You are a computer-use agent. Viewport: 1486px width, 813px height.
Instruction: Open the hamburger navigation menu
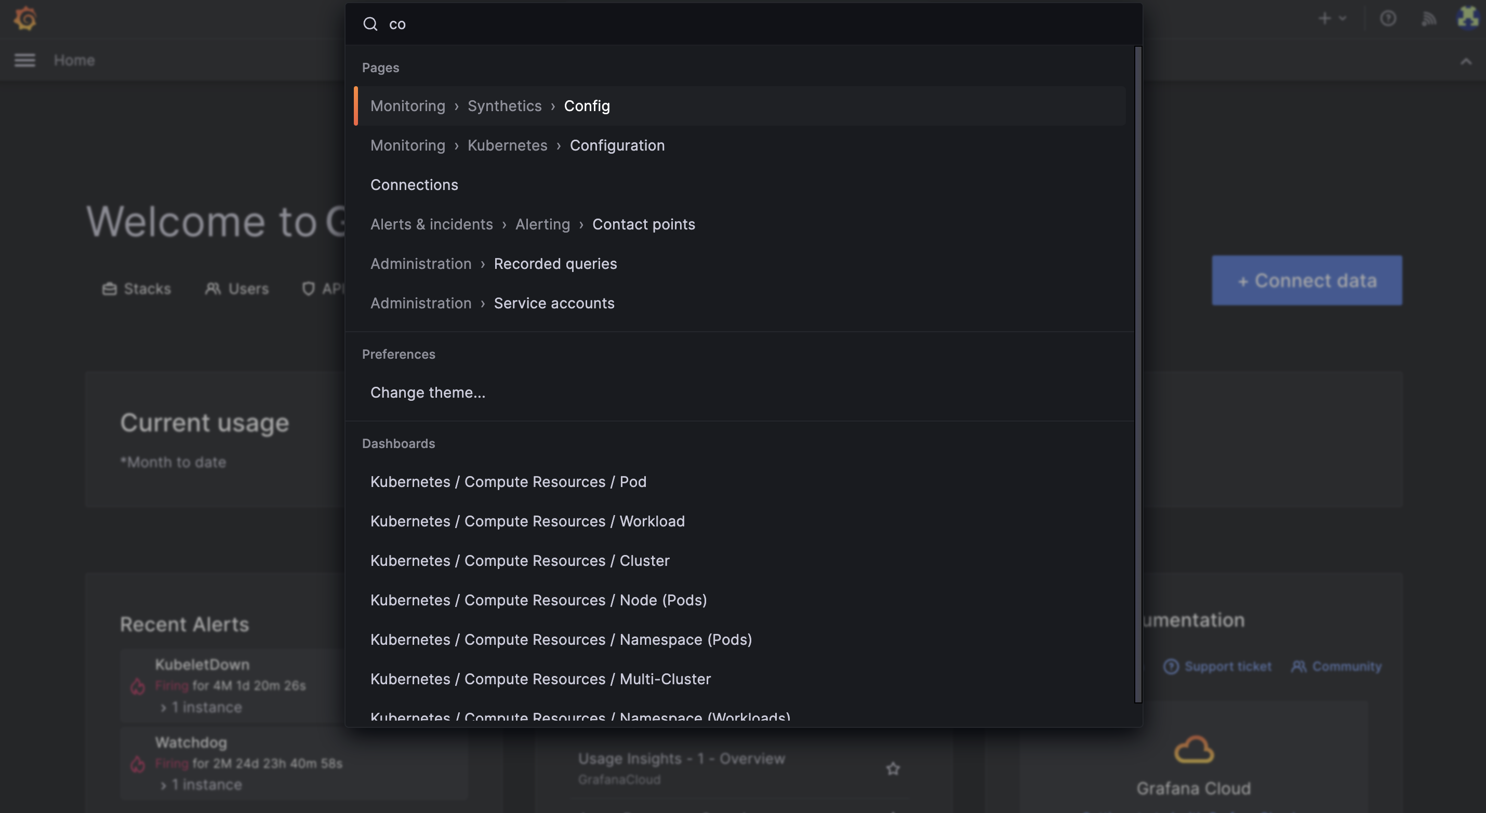(24, 60)
